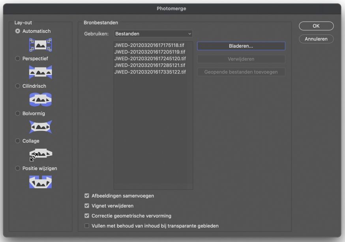Click the Positie wijzigen layout preview icon
The height and width of the screenshot is (242, 345).
41,182
